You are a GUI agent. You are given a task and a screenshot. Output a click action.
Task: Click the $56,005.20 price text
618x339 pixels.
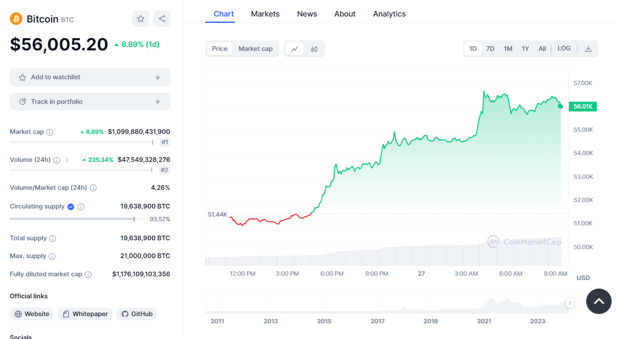(x=59, y=44)
